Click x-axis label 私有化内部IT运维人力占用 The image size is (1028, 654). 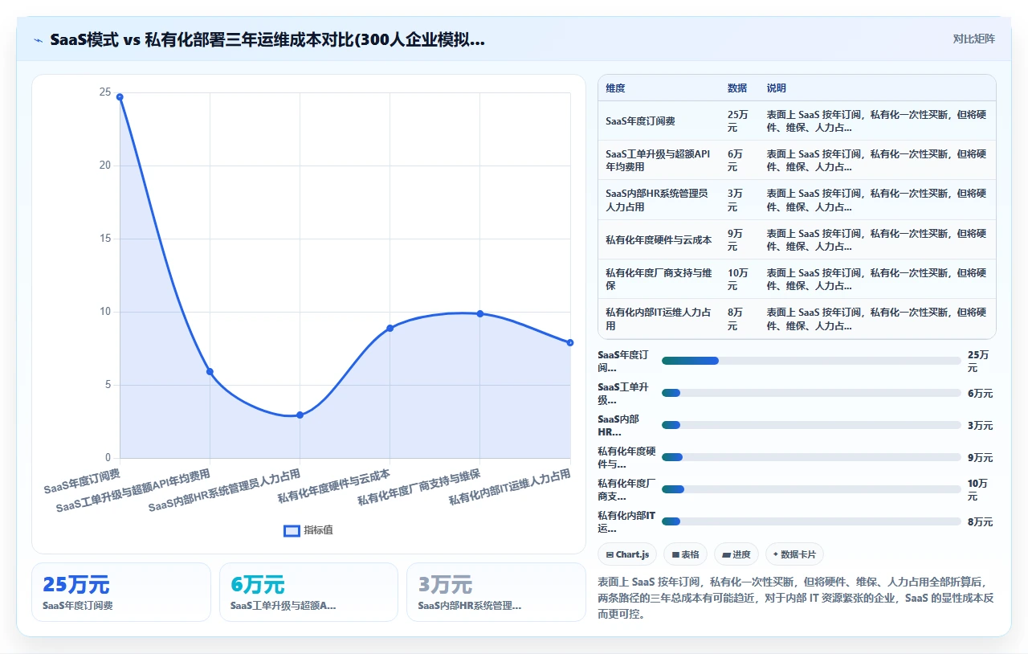510,488
